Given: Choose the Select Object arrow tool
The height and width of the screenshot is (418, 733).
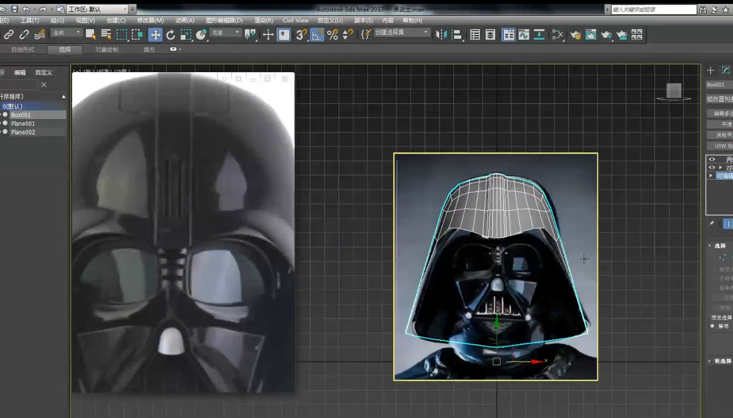Looking at the screenshot, I should pyautogui.click(x=91, y=34).
